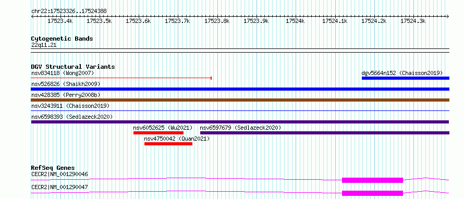Screen dimensions: 464x199
Task: Click the 17523.4k ruler tick label
Action: (x=60, y=21)
